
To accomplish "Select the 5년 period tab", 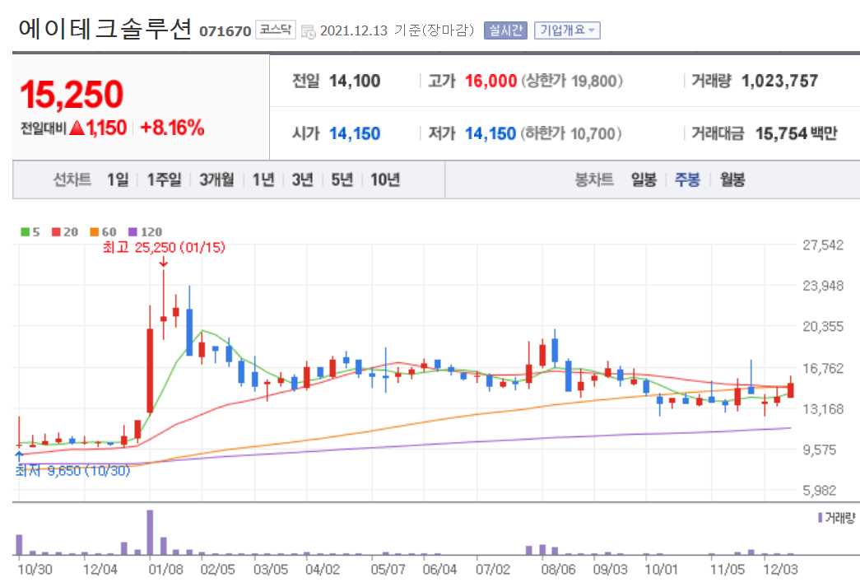I will [341, 179].
